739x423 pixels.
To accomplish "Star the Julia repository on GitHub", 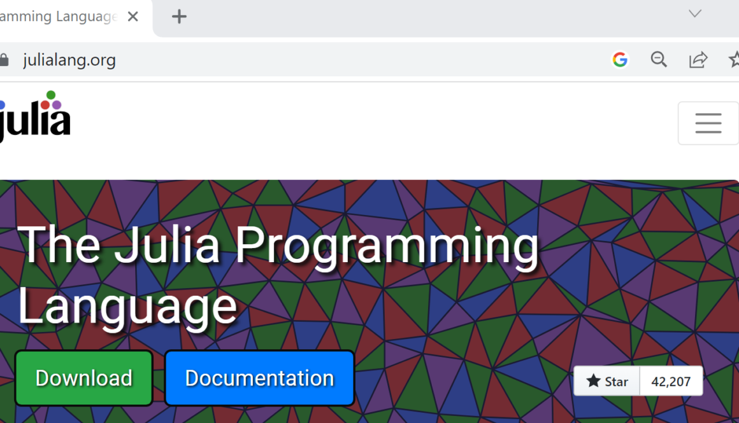I will coord(606,381).
